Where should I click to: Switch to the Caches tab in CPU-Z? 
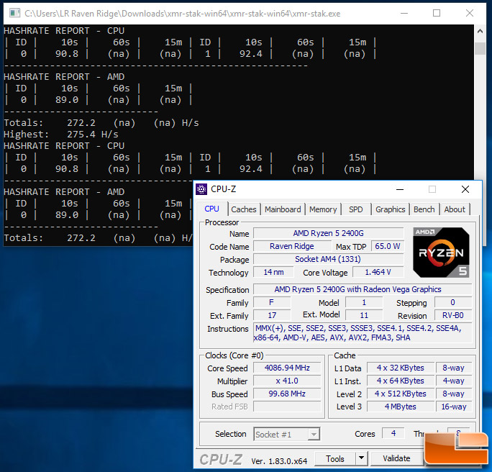point(244,209)
